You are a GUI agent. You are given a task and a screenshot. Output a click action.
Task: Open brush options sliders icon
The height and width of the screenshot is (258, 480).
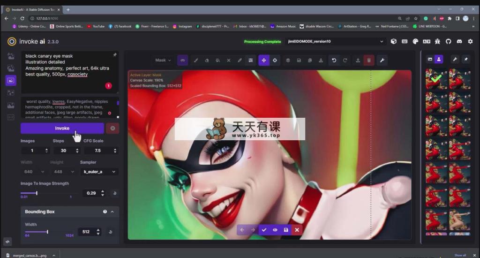point(251,61)
